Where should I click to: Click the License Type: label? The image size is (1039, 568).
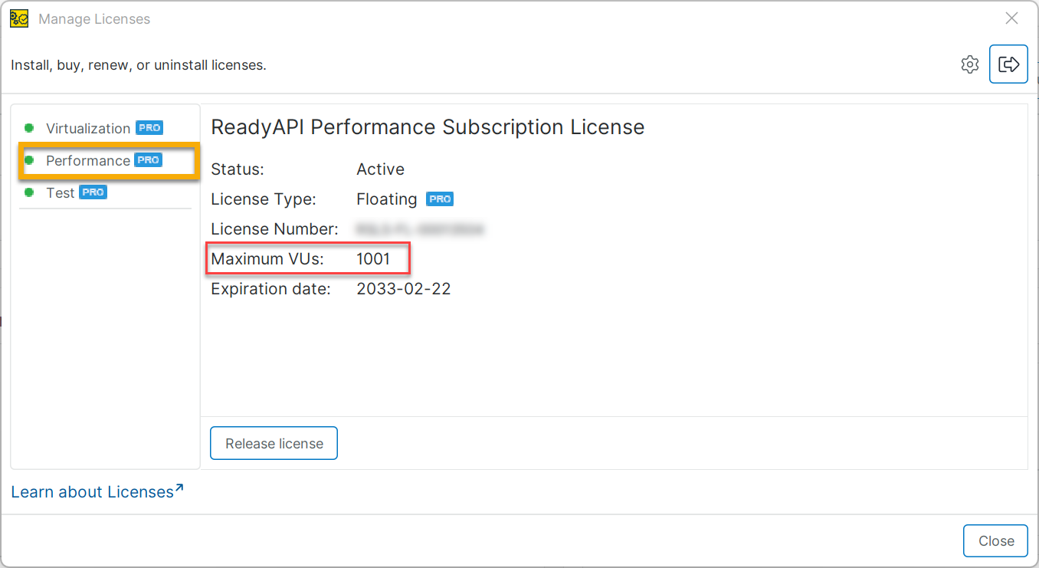[264, 199]
